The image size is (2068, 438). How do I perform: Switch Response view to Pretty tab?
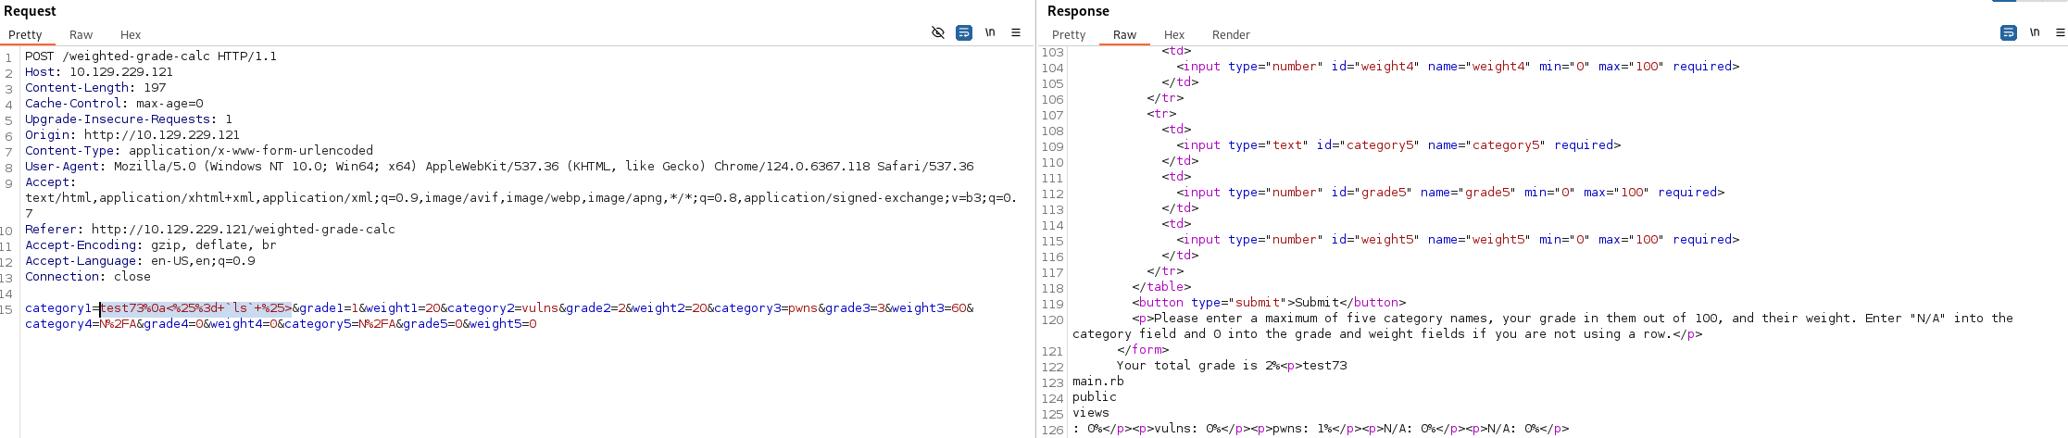pos(1068,35)
